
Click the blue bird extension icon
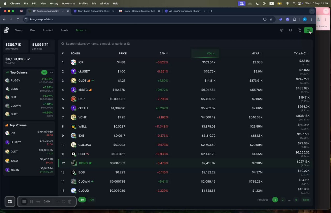pyautogui.click(x=281, y=19)
